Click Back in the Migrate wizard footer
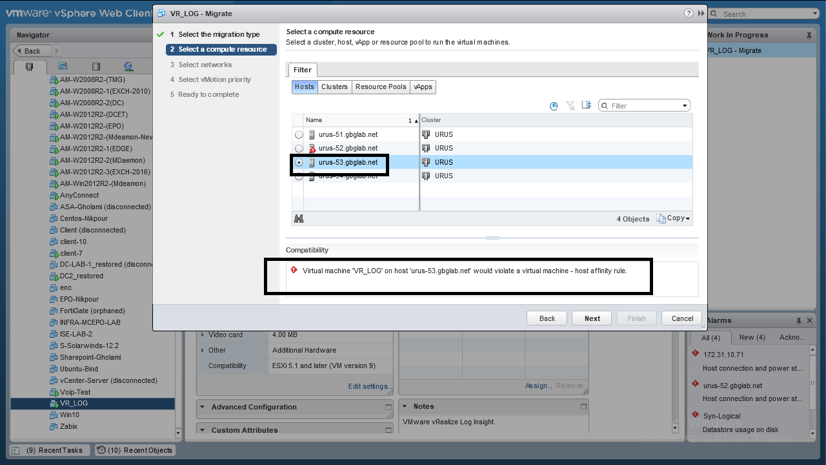Viewport: 826px width, 465px height. pos(547,318)
